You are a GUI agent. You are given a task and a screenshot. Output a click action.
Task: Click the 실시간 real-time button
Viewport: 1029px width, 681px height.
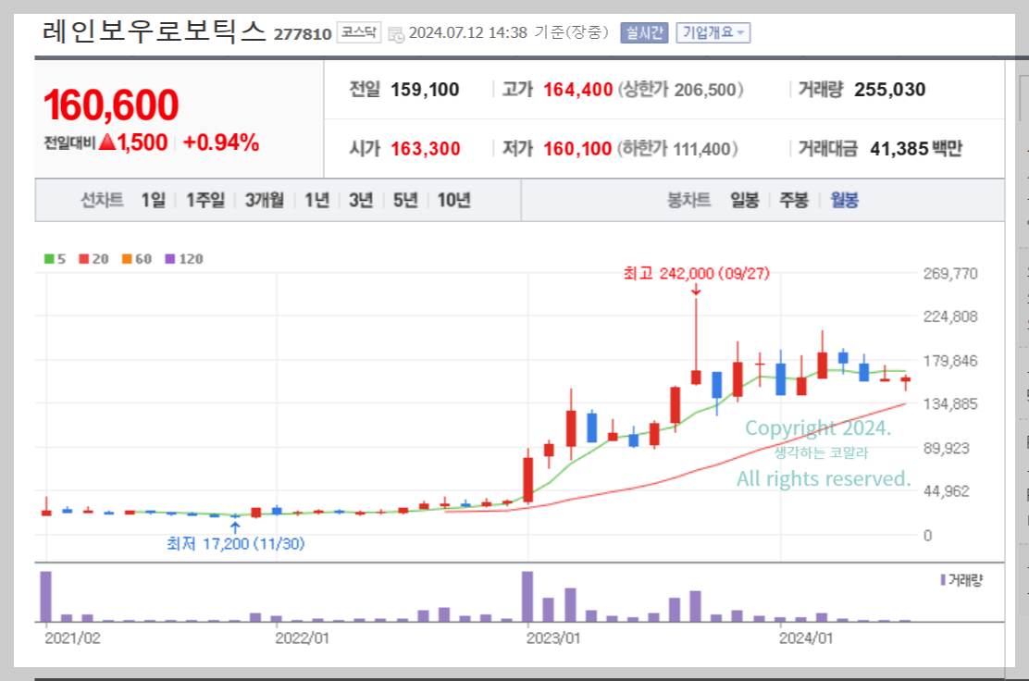tap(644, 32)
